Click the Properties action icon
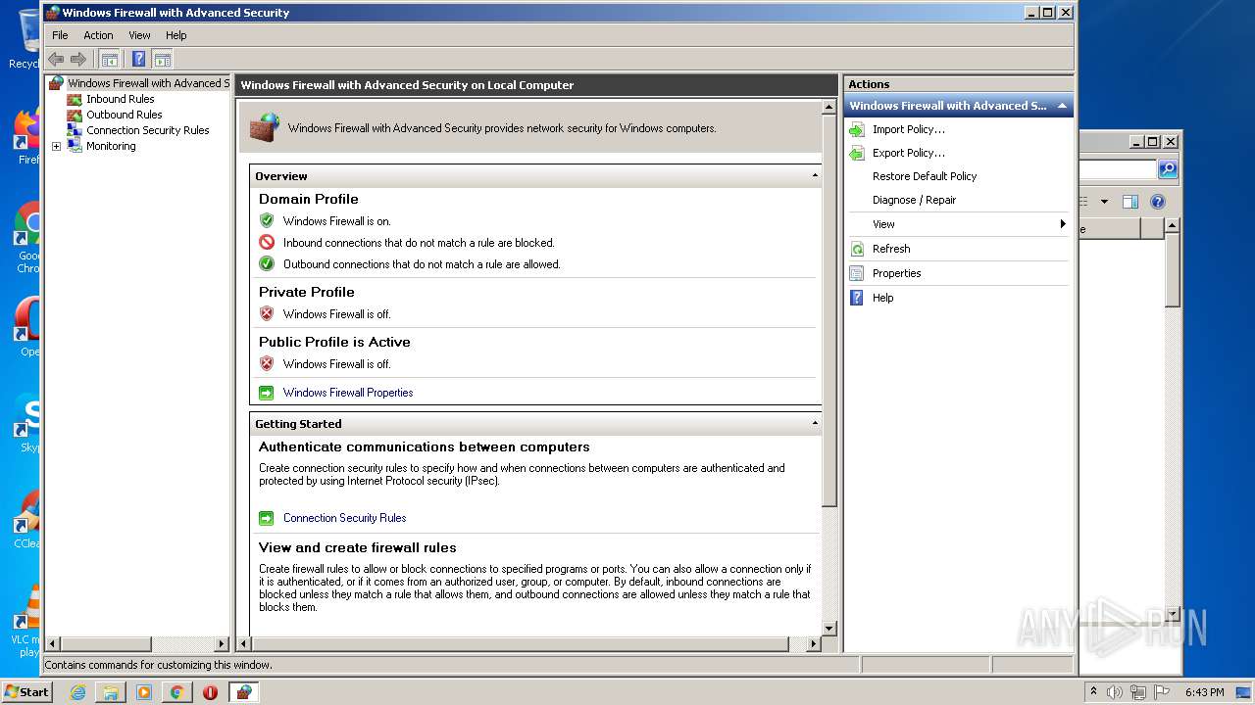 (856, 273)
